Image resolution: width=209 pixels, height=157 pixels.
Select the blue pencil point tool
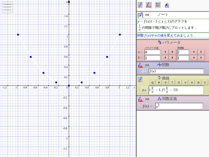point(140,5)
